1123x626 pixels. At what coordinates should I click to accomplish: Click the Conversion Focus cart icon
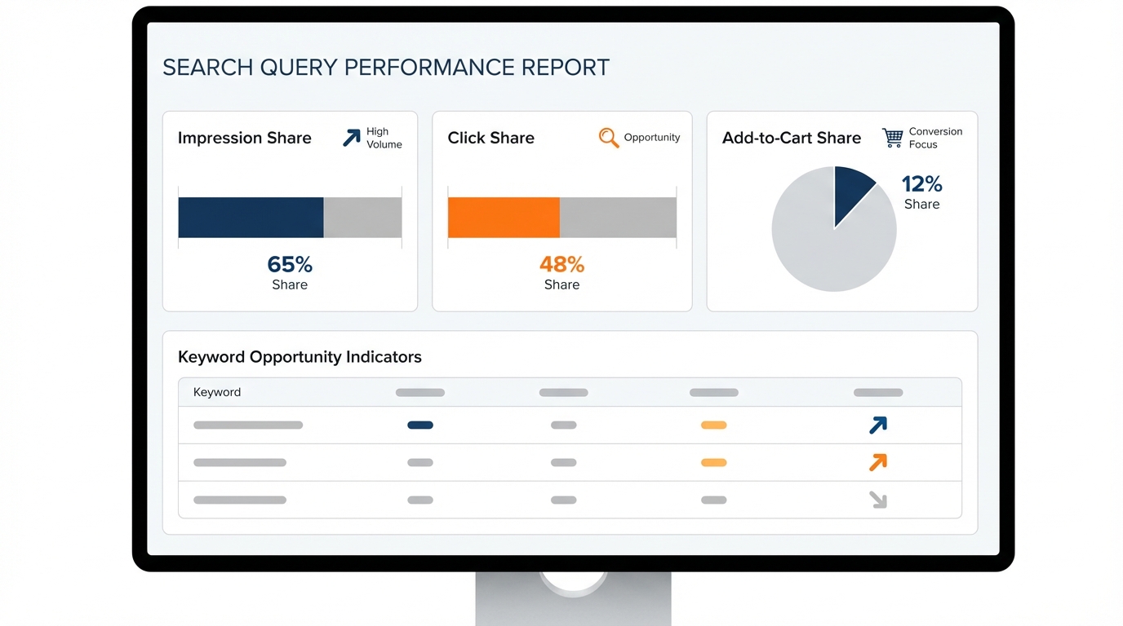[891, 136]
